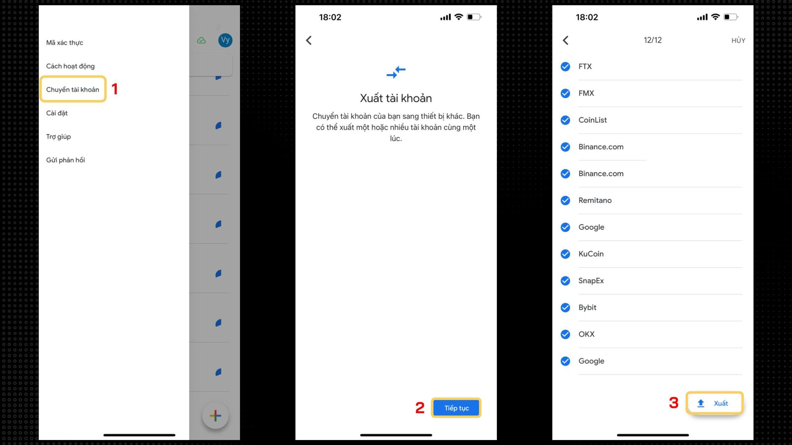Select Cài đặt menu option

pyautogui.click(x=56, y=112)
